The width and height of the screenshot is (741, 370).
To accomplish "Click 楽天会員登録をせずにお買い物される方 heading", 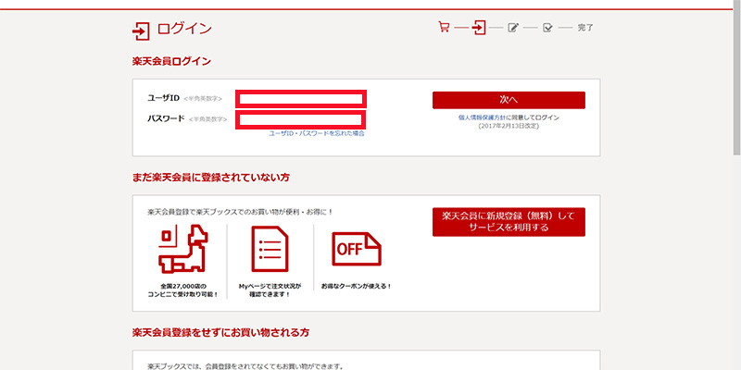I will pyautogui.click(x=220, y=331).
